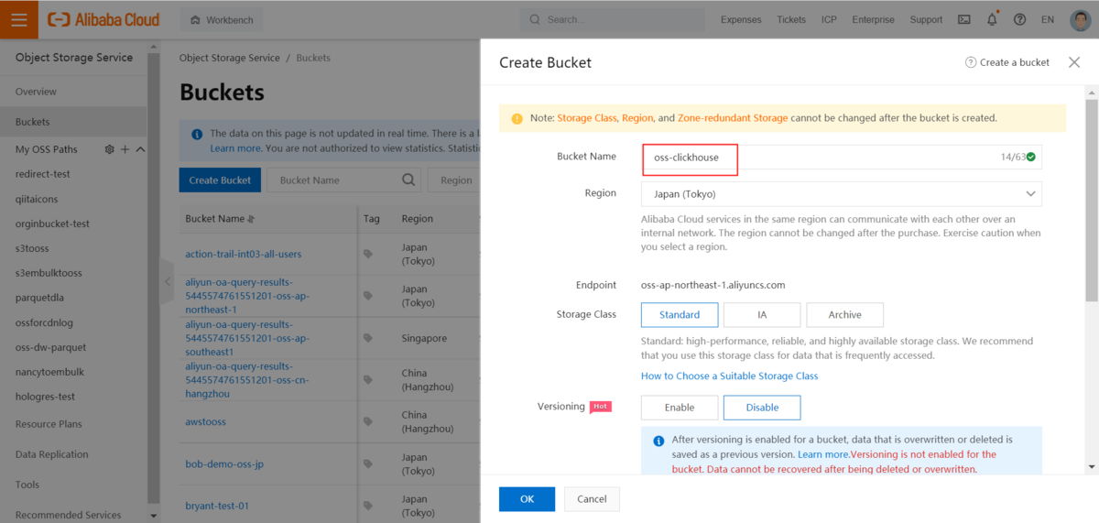Image resolution: width=1099 pixels, height=523 pixels.
Task: Open redirect-test path in sidebar
Action: coord(43,174)
